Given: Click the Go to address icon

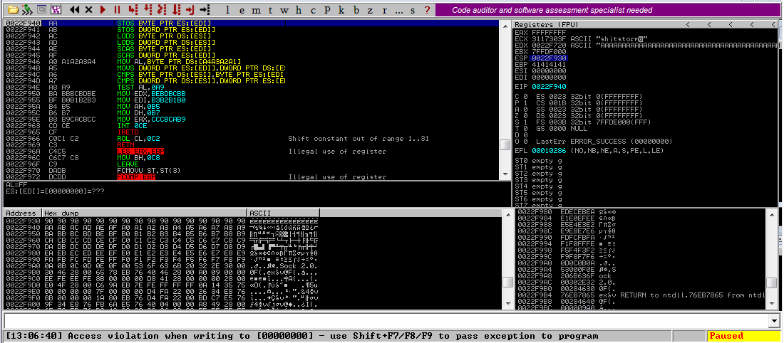Looking at the screenshot, I should pos(205,10).
